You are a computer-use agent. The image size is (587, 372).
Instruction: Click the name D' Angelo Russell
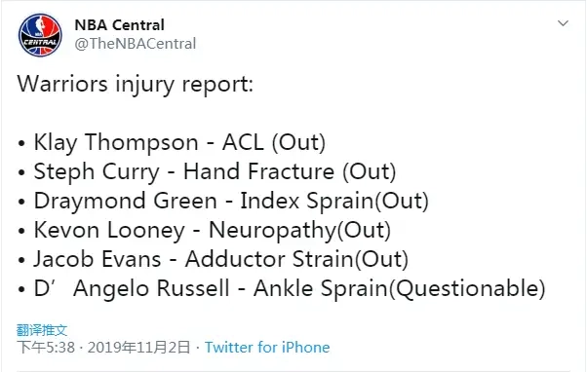click(132, 288)
